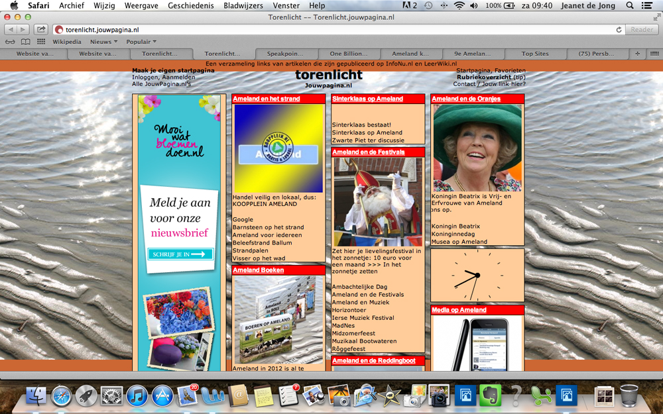Image resolution: width=663 pixels, height=414 pixels.
Task: Open the Ameland en het strand heading link
Action: [x=267, y=99]
